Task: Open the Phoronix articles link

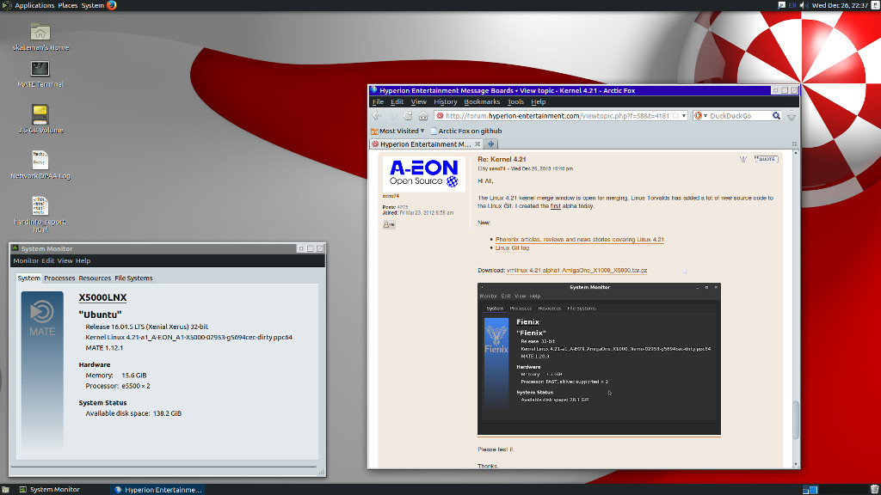Action: coord(579,240)
